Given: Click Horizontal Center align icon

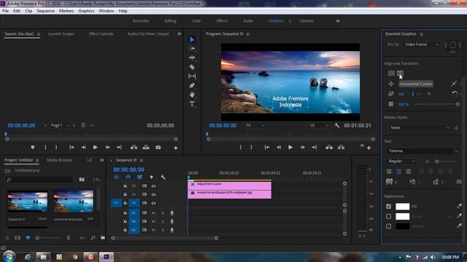Looking at the screenshot, I should pyautogui.click(x=400, y=73).
